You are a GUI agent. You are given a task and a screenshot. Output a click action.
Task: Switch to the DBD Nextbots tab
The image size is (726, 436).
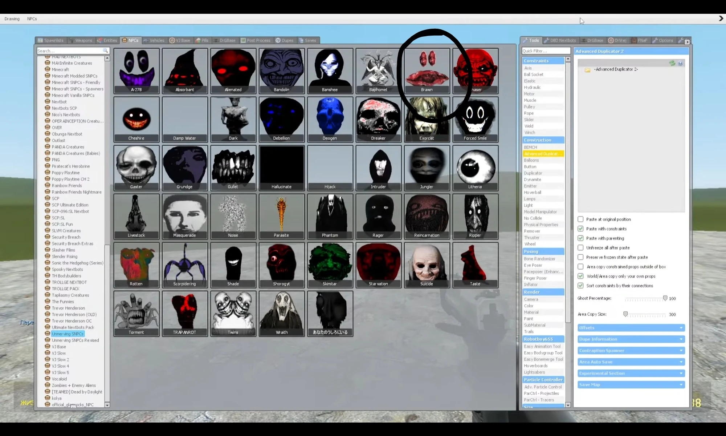(x=560, y=40)
